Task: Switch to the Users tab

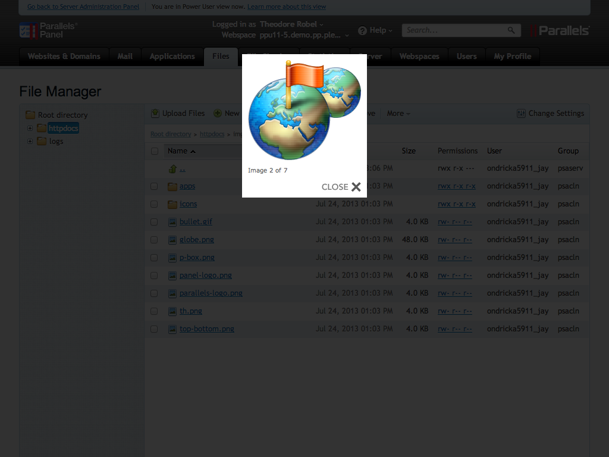Action: (467, 56)
